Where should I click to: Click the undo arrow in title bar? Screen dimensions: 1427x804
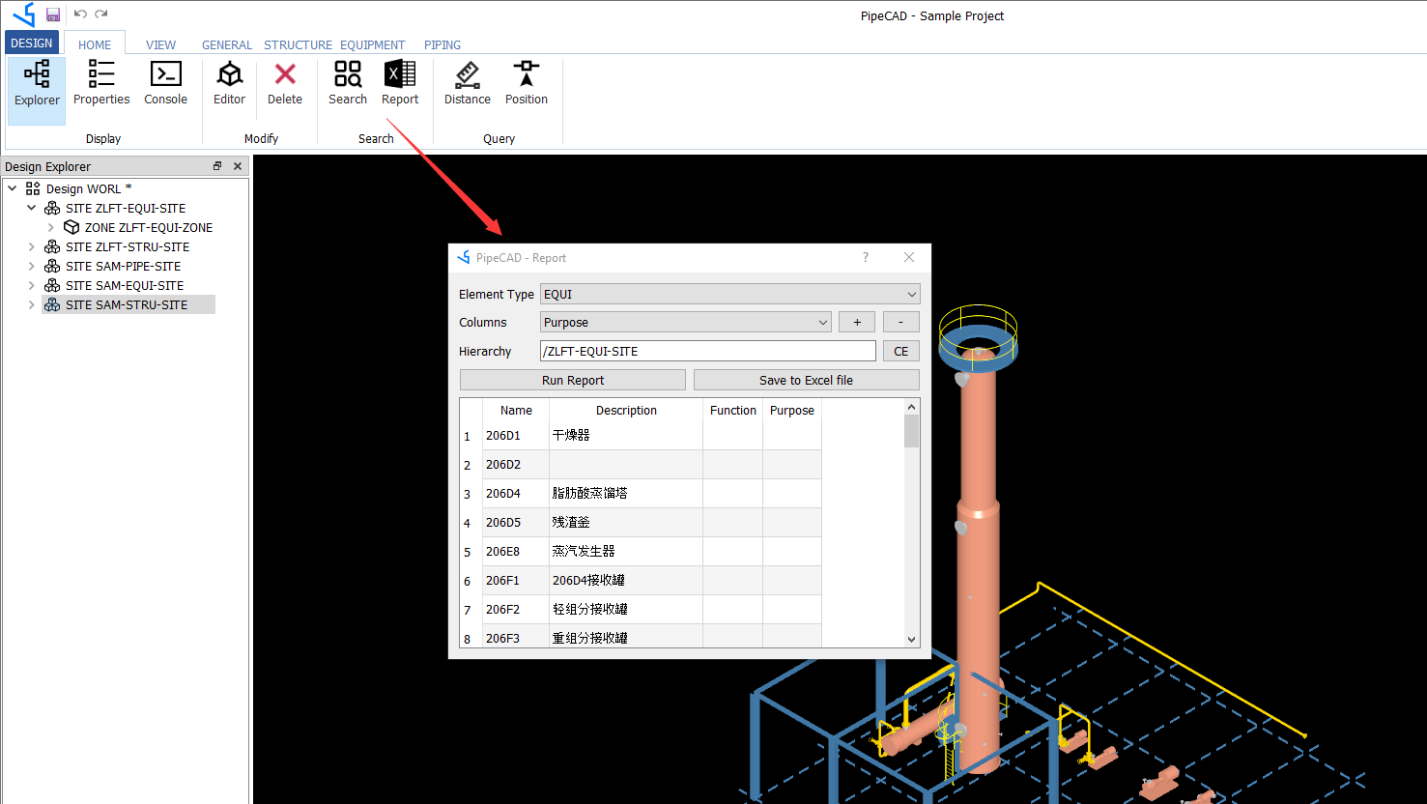click(x=80, y=14)
